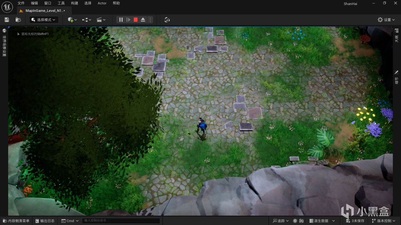This screenshot has height=225, width=401.
Task: Click the 3未保存 unsaved assets button
Action: (x=355, y=221)
